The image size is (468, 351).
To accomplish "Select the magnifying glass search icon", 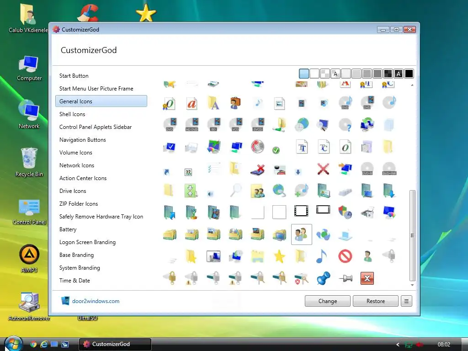I will coord(236,190).
